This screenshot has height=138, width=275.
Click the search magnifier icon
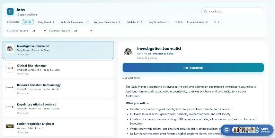pos(205,11)
